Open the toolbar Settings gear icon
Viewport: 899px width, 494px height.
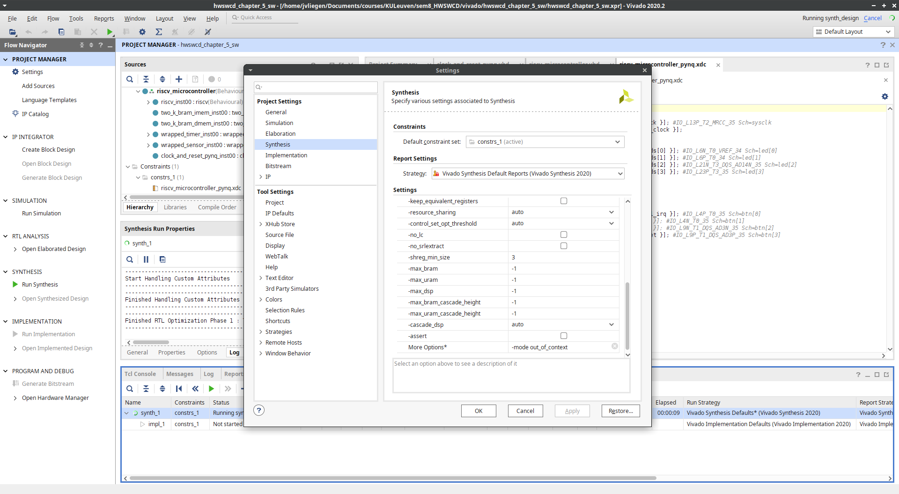(x=142, y=32)
